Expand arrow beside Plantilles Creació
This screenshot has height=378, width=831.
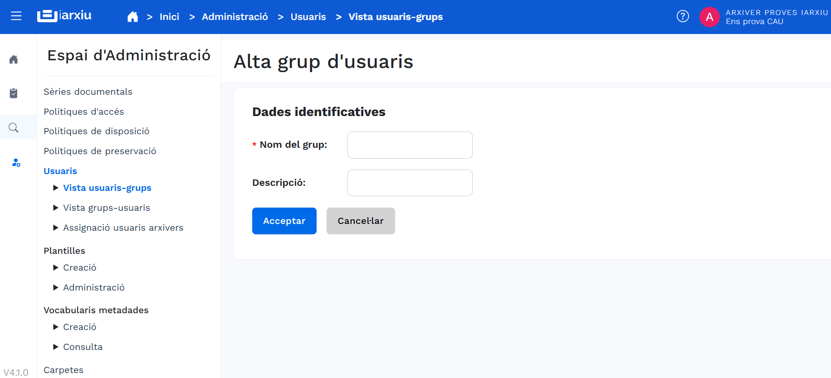point(56,267)
